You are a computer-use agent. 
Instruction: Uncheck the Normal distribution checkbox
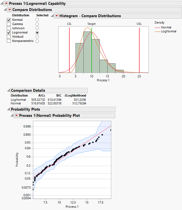(x=9, y=20)
